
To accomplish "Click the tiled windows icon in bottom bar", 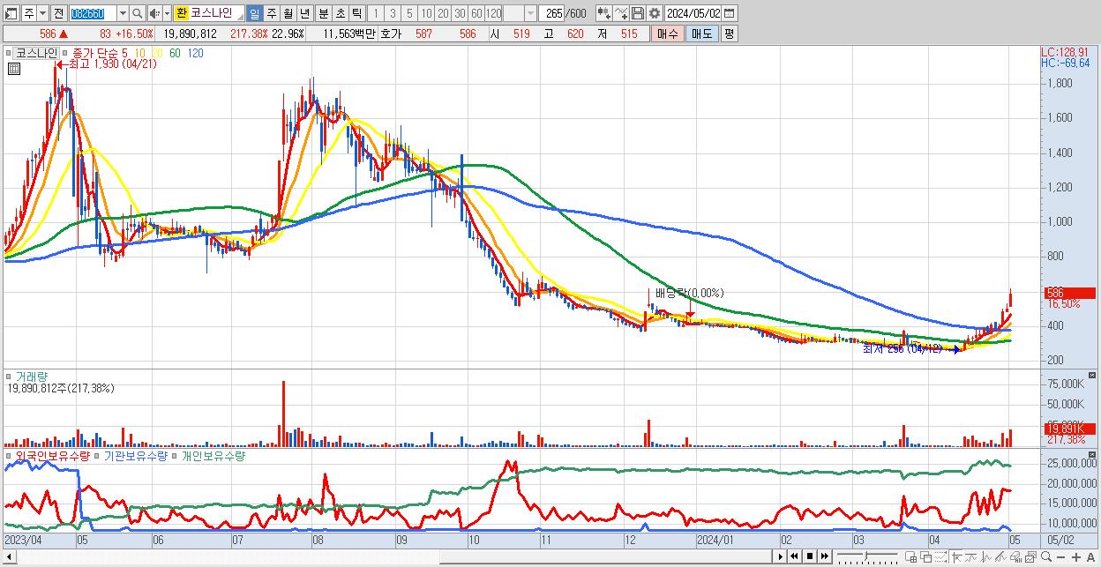I will pyautogui.click(x=910, y=557).
